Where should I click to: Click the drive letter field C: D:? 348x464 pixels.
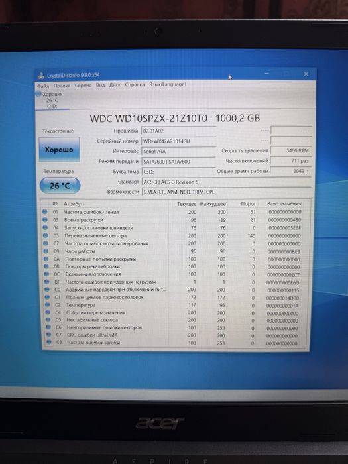click(179, 172)
